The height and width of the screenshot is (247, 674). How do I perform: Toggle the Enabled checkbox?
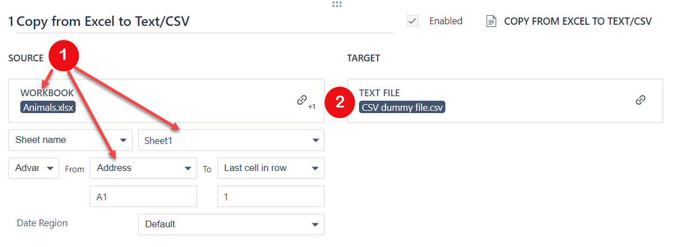[413, 21]
